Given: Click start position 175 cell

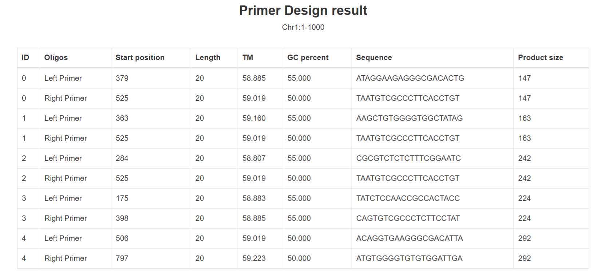Looking at the screenshot, I should tap(122, 198).
